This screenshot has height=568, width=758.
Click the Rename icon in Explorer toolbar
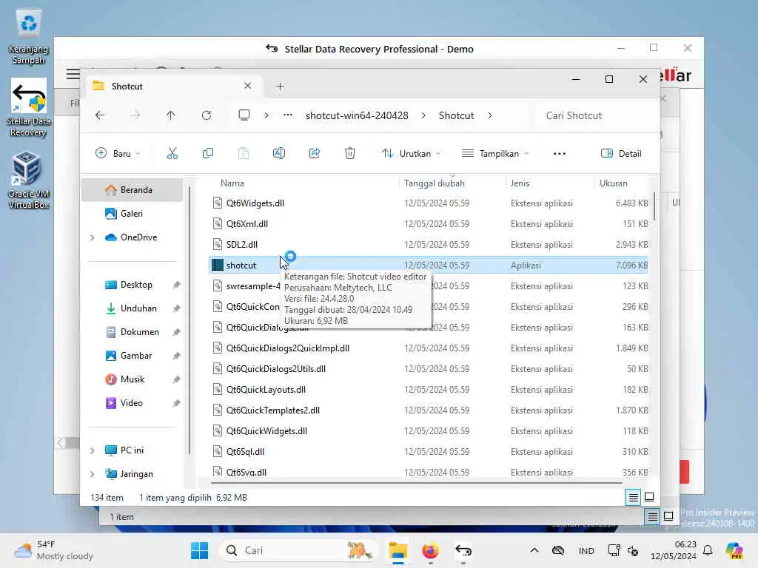[x=279, y=154]
